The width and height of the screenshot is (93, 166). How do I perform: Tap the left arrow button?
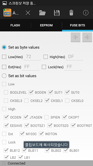click(x=75, y=37)
